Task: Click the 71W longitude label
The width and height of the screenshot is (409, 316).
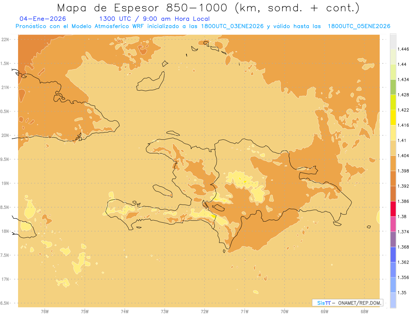Action: click(x=244, y=312)
